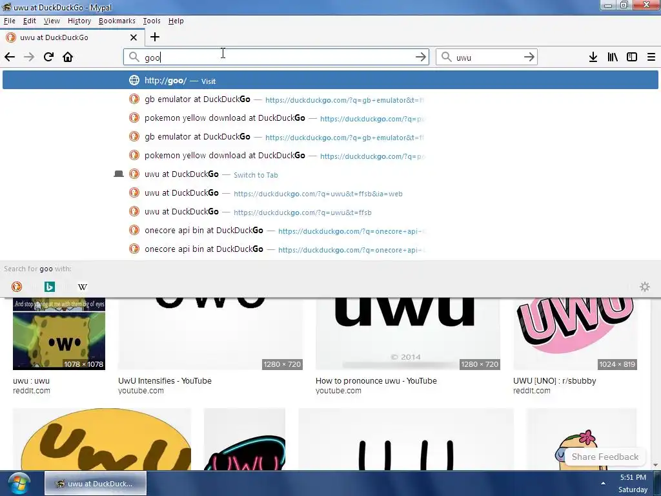Choose the first gb emulator at DuckDuckGo suggestion
The height and width of the screenshot is (496, 661).
(330, 99)
